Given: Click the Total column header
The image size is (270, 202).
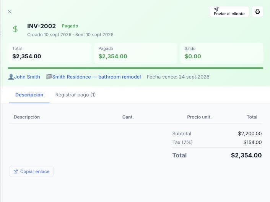Looking at the screenshot, I should 252,117.
